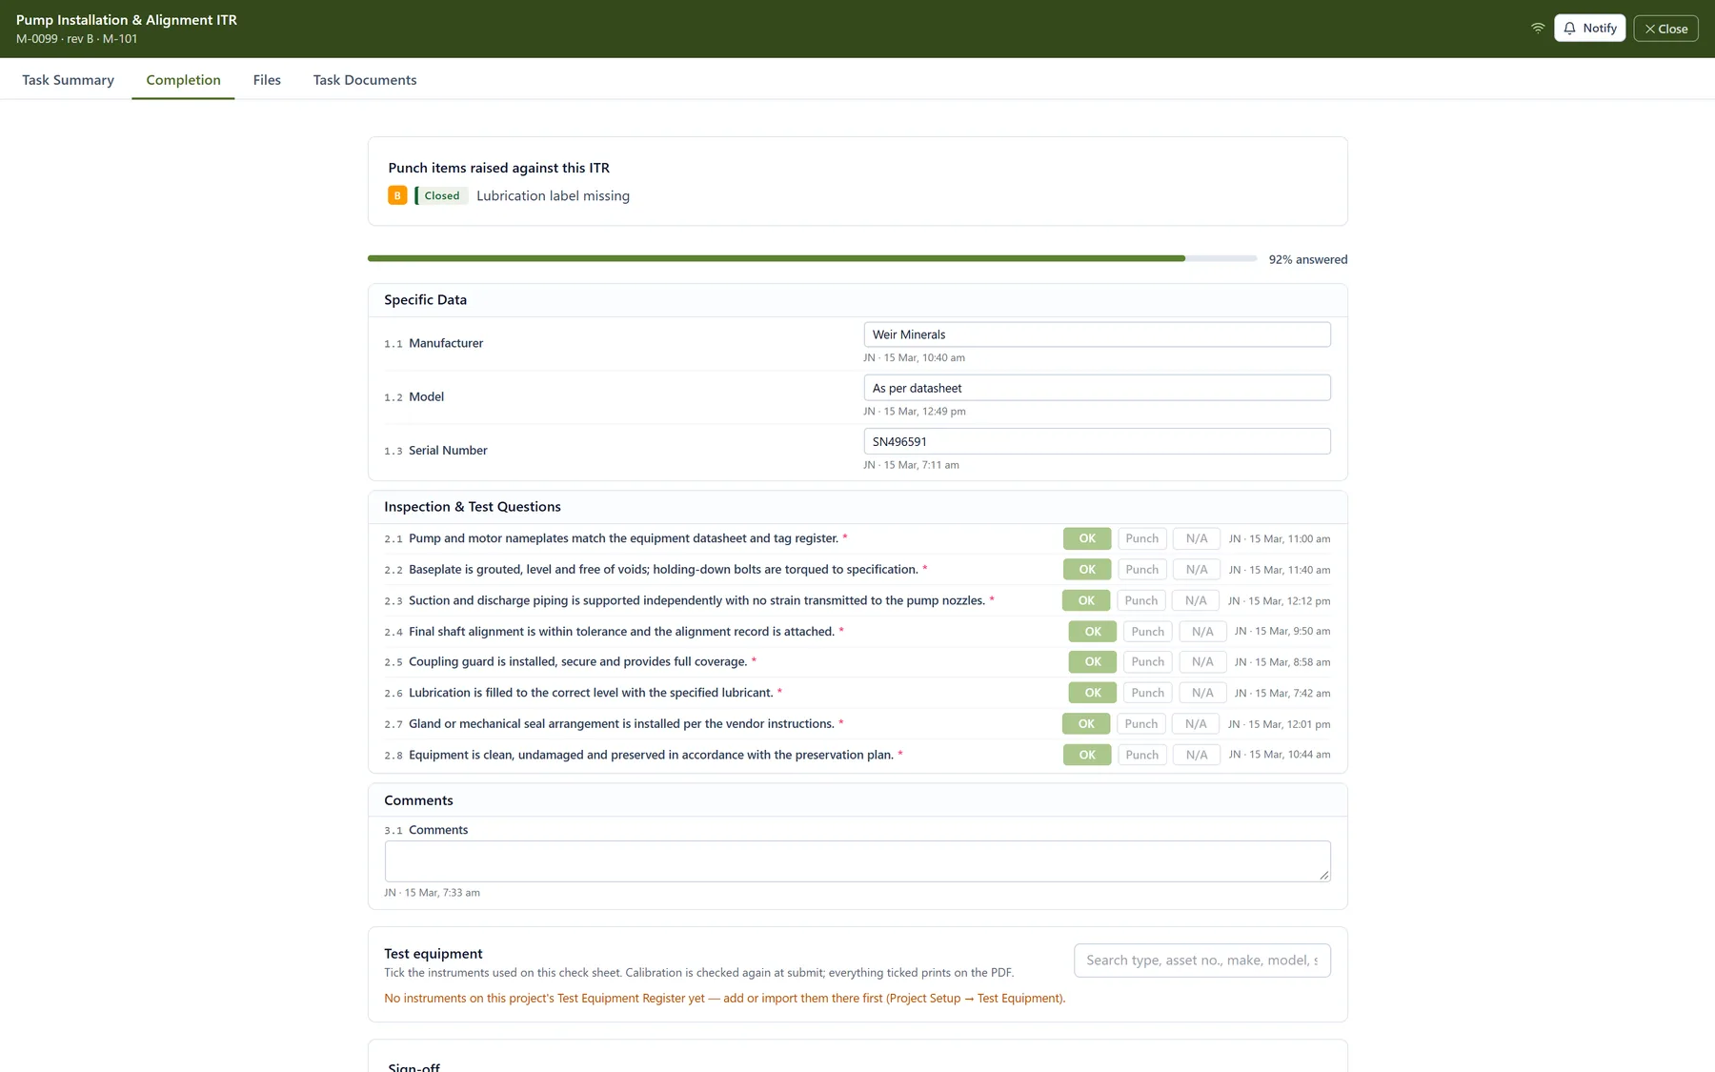Click the Inspection & Test Questions heading
Screen dimensions: 1715x1072
coord(473,507)
